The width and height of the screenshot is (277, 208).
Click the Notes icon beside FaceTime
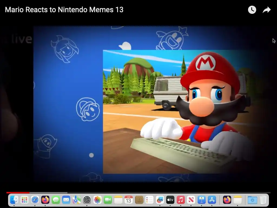coord(118,200)
